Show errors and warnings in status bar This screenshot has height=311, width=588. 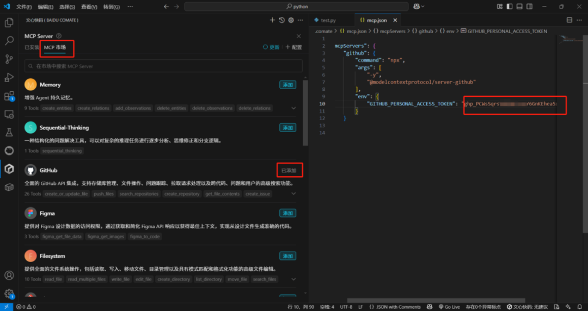[x=26, y=307]
